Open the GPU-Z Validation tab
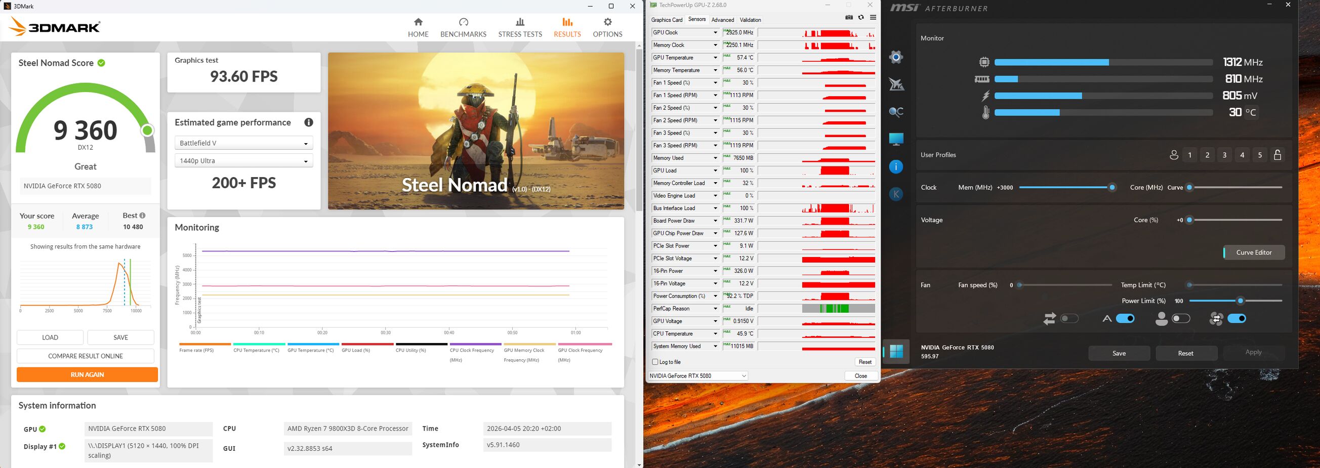 pyautogui.click(x=750, y=20)
